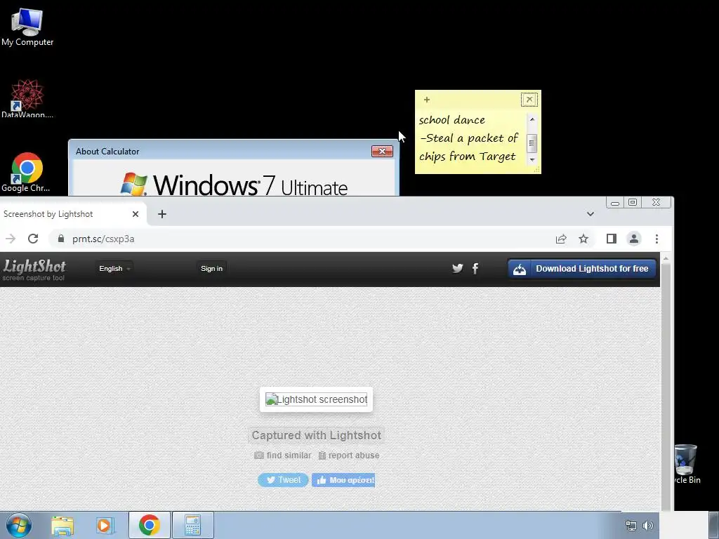This screenshot has width=719, height=539.
Task: Click the Facebook like button
Action: pyautogui.click(x=343, y=480)
